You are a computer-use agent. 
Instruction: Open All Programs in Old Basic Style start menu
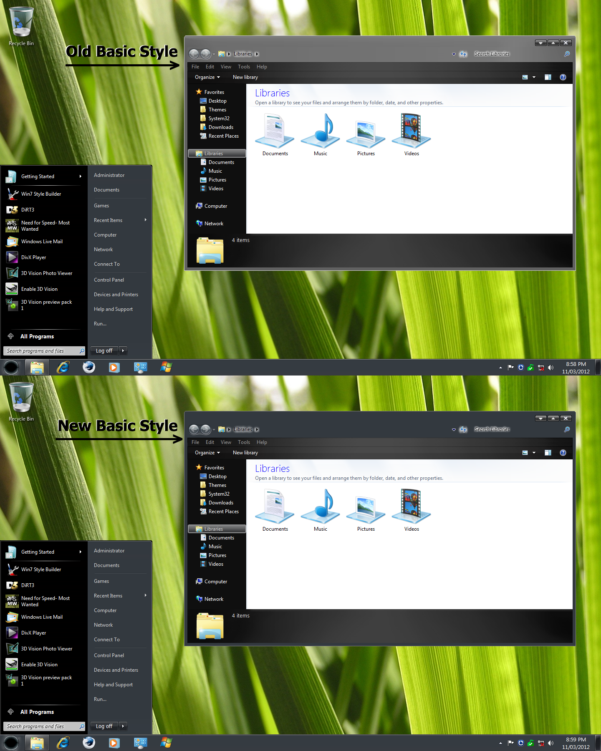point(37,337)
